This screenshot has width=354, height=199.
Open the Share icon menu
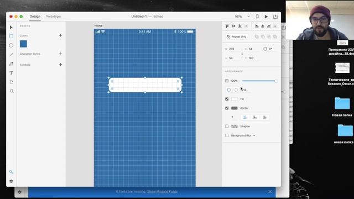click(275, 17)
